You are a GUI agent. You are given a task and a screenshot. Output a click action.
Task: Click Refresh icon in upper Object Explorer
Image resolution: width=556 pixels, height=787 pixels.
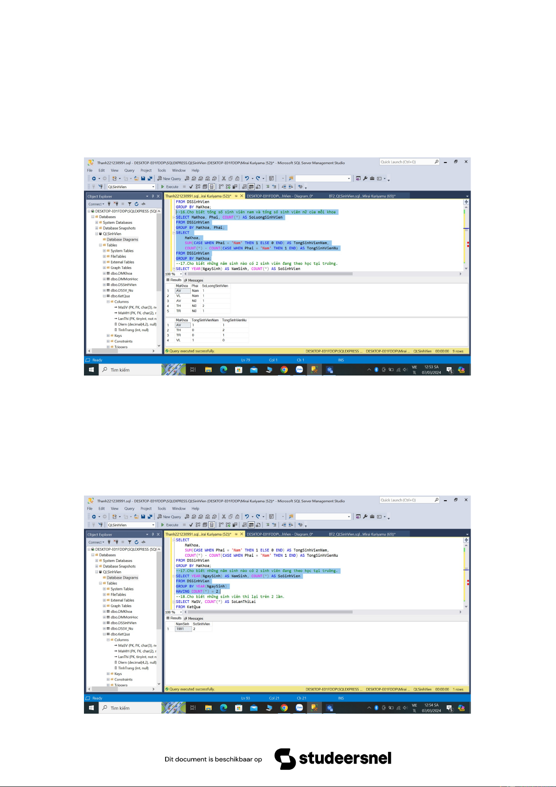(x=136, y=204)
